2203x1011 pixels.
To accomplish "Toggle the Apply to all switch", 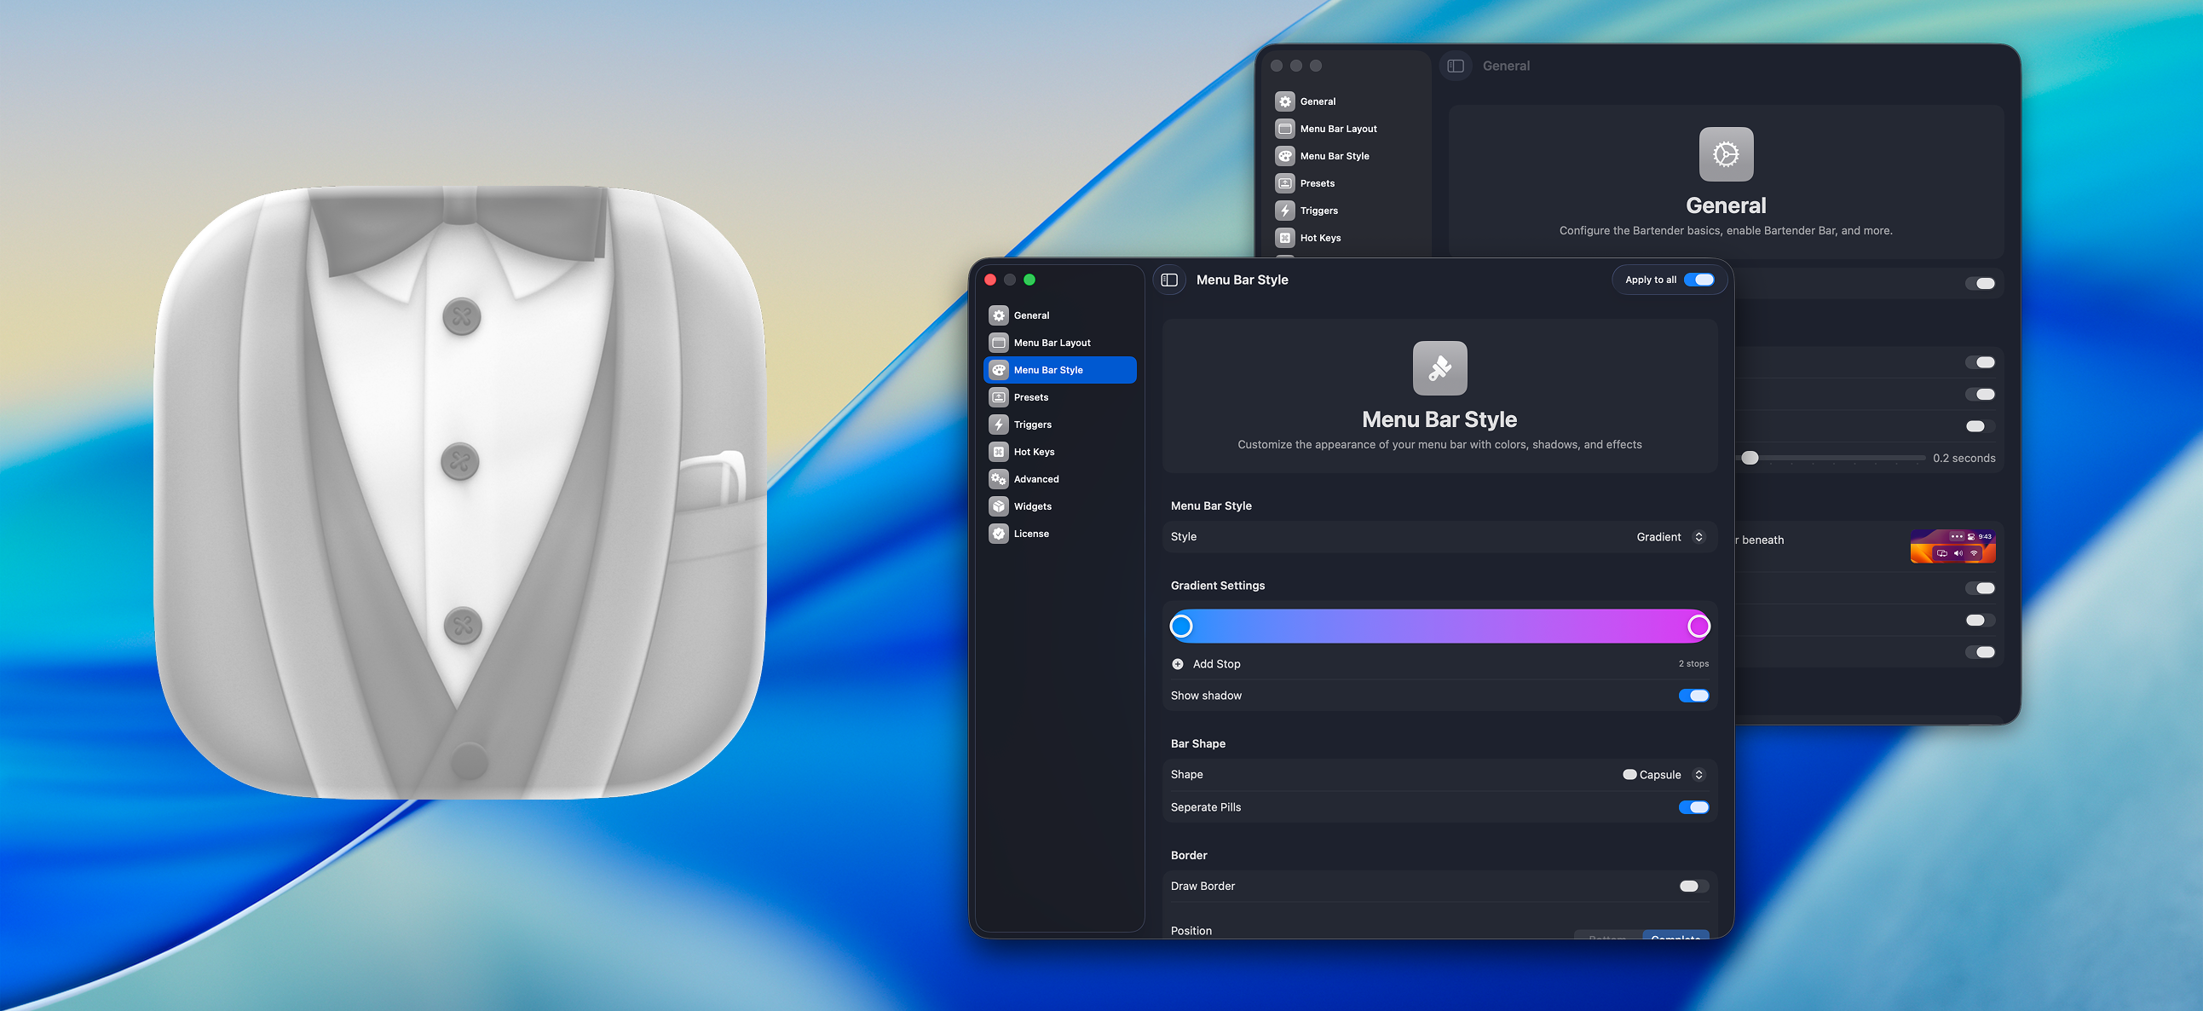I will pyautogui.click(x=1698, y=280).
